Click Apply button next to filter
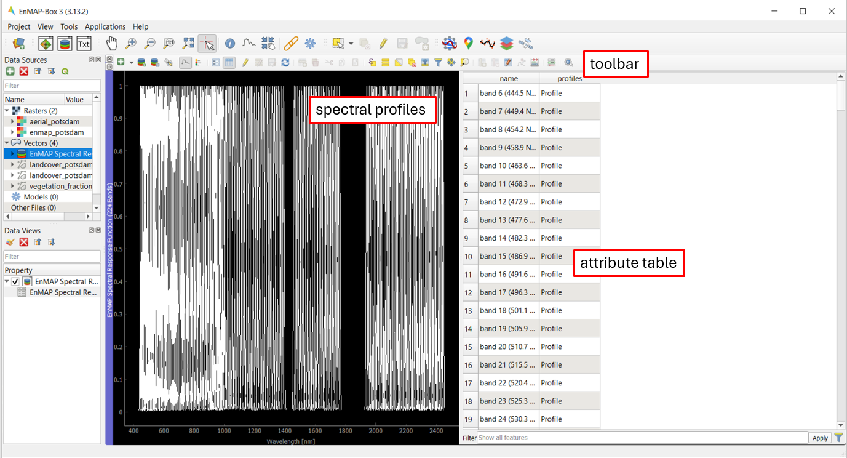Image resolution: width=847 pixels, height=458 pixels. [820, 438]
